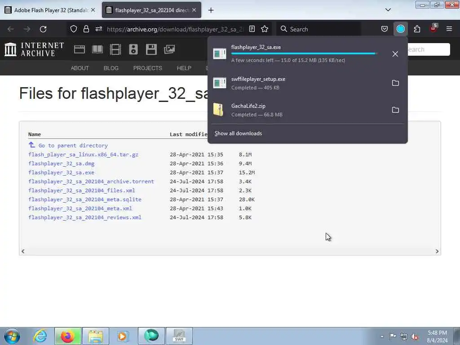This screenshot has width=460, height=345.
Task: Open the HELP menu item
Action: [x=184, y=68]
